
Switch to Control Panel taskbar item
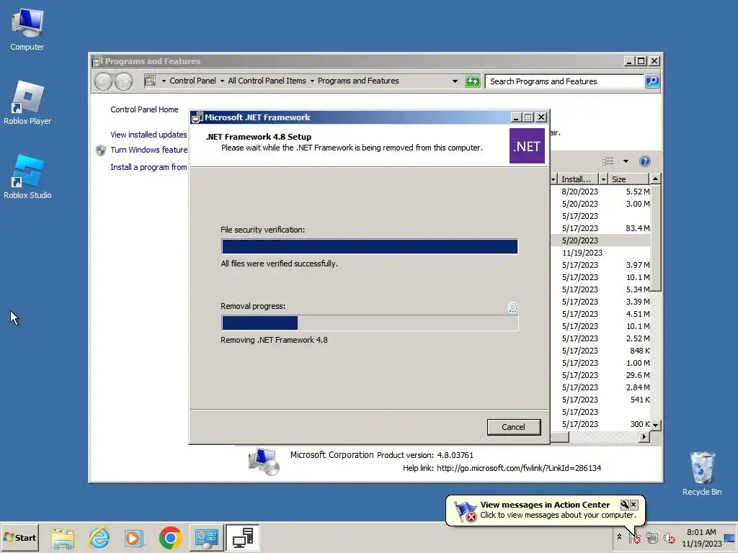[x=207, y=537]
